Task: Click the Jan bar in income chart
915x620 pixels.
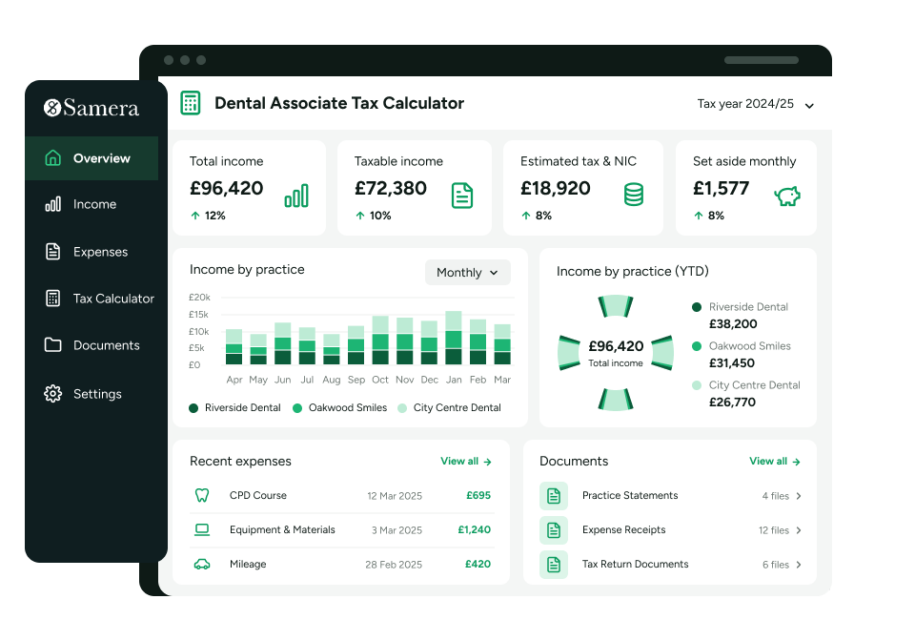Action: click(x=454, y=338)
